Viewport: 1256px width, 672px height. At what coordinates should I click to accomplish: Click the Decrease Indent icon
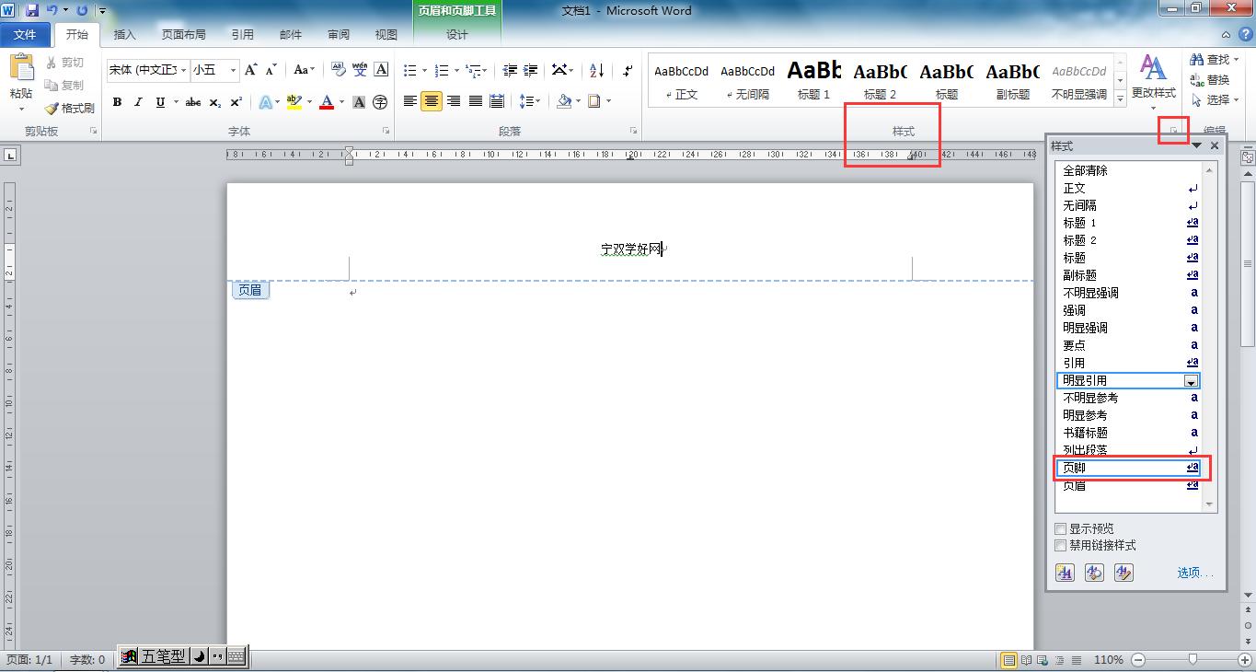pos(510,70)
